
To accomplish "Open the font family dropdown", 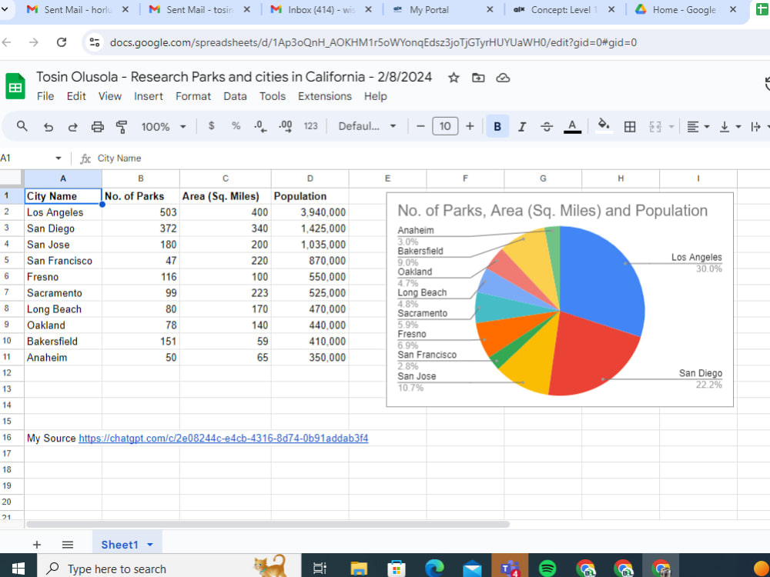I will 367,126.
